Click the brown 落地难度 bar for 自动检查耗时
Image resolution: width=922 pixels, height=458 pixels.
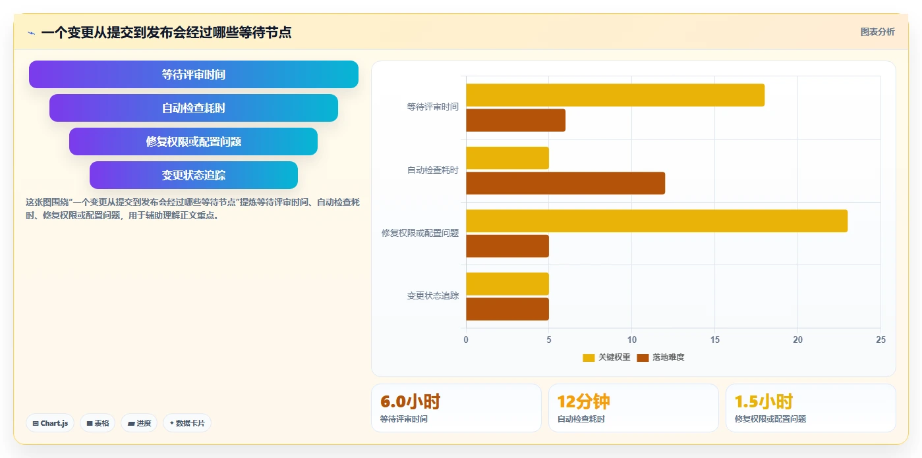[565, 183]
